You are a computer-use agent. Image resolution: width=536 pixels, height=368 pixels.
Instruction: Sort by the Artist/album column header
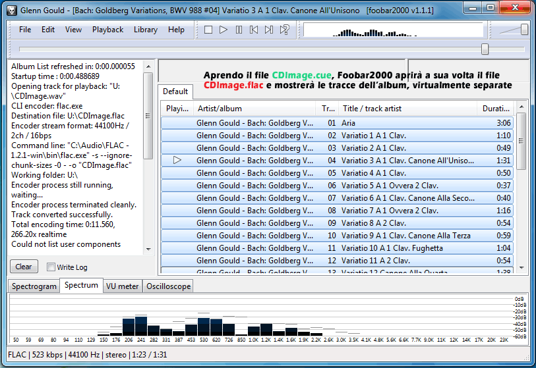click(254, 109)
